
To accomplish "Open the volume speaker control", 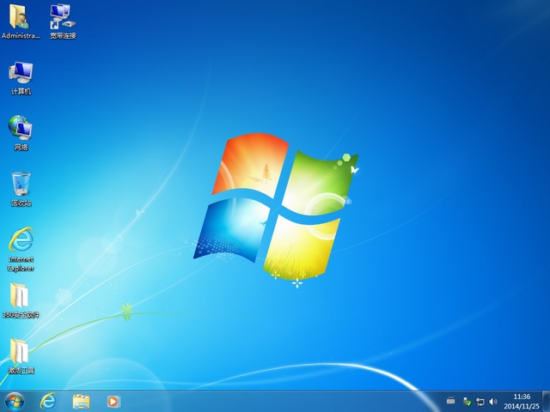I will click(493, 401).
